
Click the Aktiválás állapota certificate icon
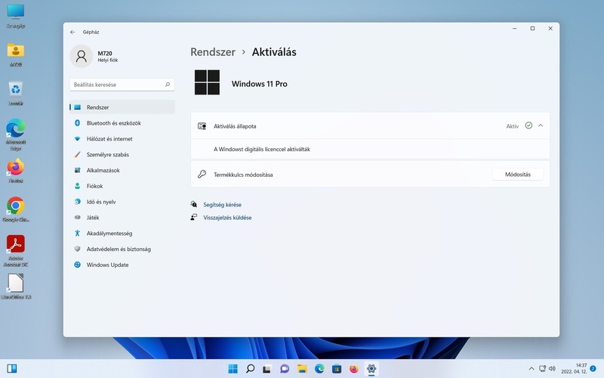202,126
